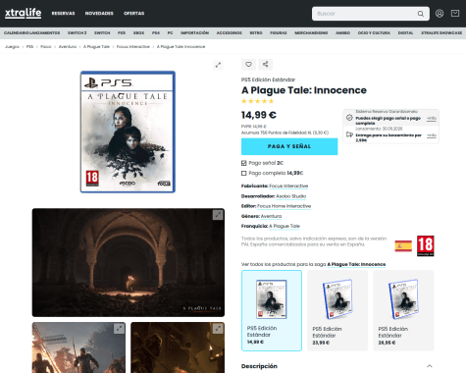Check the Pago completo 14,99€ option
466x373 pixels.
click(243, 173)
